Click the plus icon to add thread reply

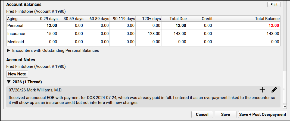(262, 90)
